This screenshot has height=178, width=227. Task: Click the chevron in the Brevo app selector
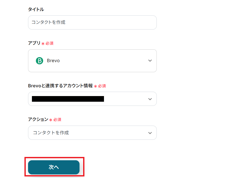[x=150, y=61]
